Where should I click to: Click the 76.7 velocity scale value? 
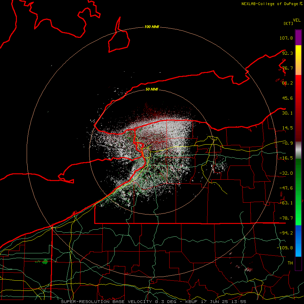point(287,68)
